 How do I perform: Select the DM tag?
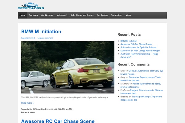(x=43, y=109)
